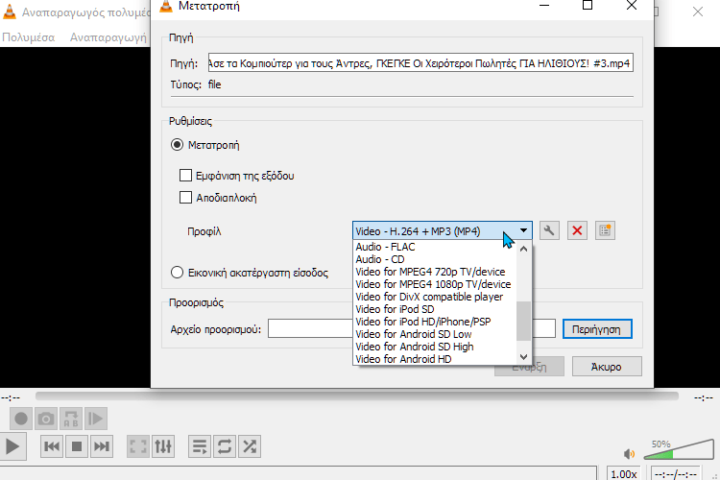This screenshot has height=480, width=720.
Task: Click the Άκυρο cancel button
Action: [607, 367]
